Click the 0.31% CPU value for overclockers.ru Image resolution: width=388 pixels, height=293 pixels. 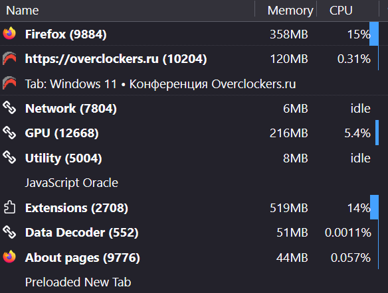click(x=354, y=59)
